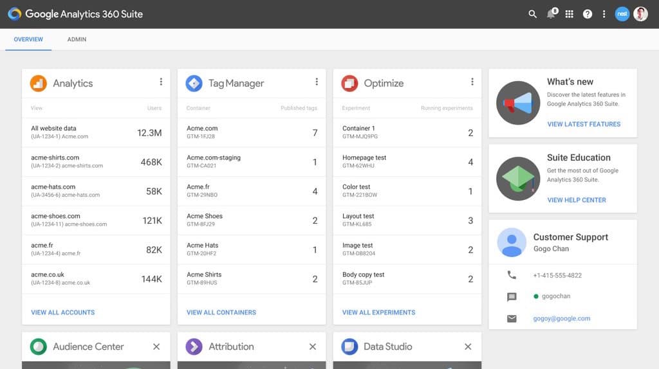Select the acme-shirts.com view row
The image size is (659, 369).
[x=97, y=162]
